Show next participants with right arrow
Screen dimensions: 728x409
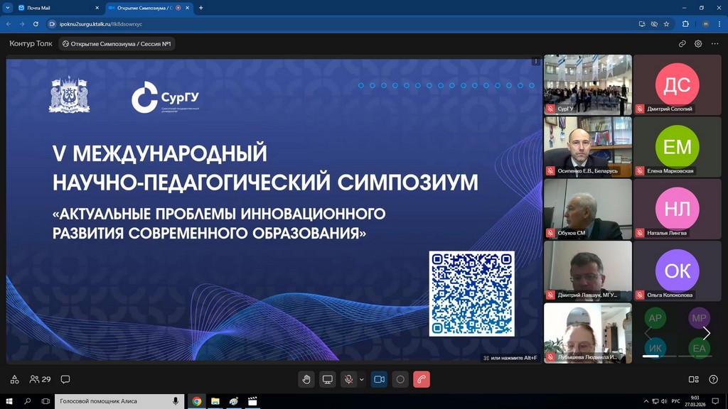click(x=707, y=333)
